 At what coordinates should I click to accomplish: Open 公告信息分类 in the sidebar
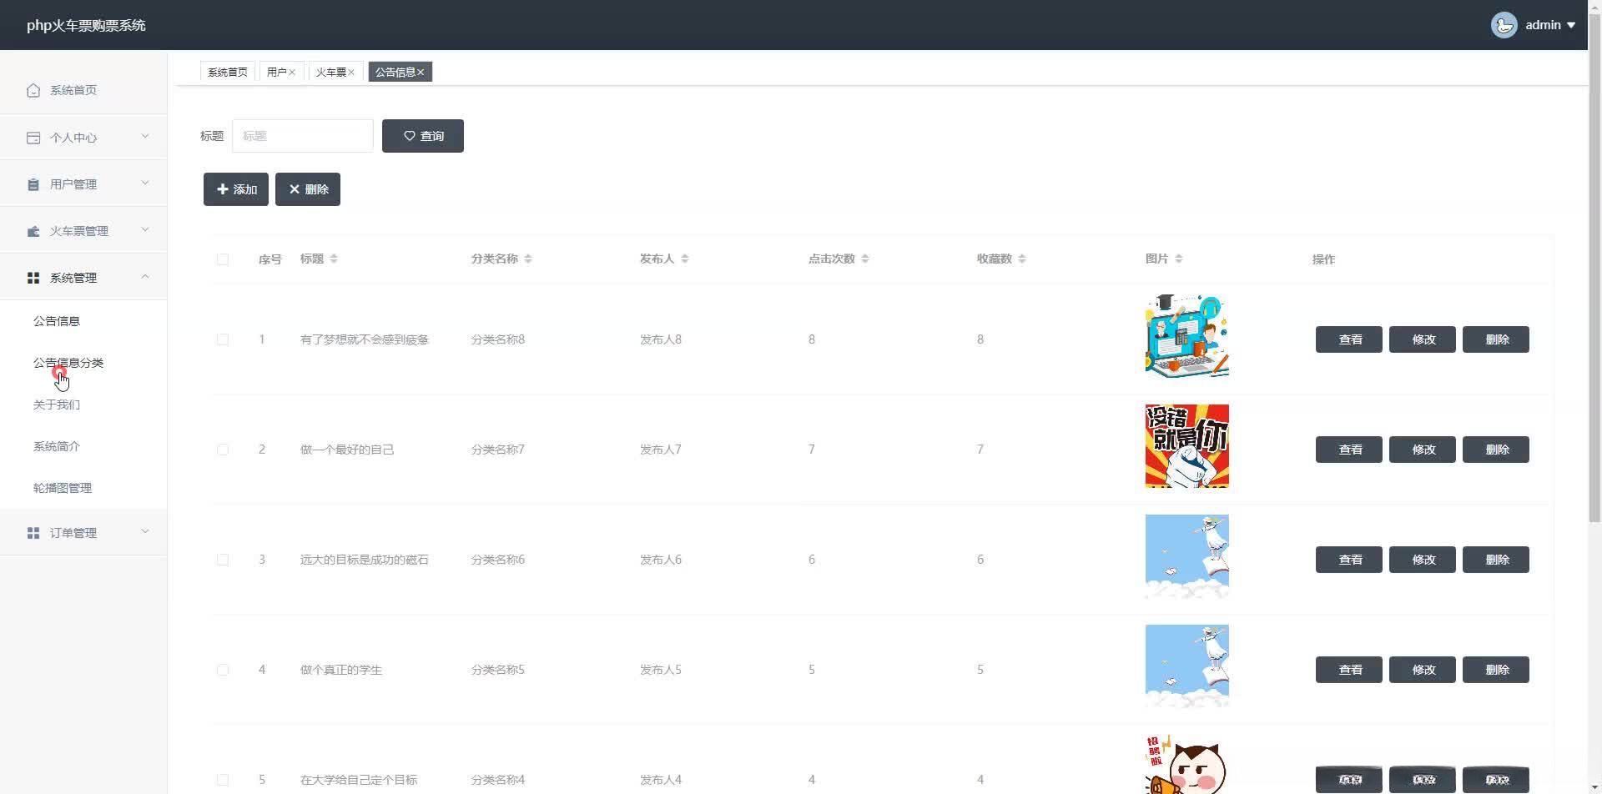click(x=68, y=363)
